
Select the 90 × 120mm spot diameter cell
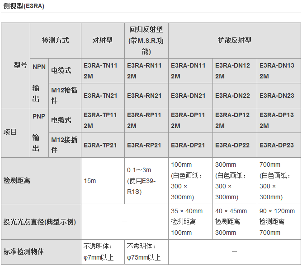click(278, 222)
